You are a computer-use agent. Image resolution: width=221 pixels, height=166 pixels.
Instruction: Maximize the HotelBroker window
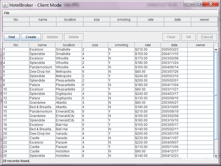[x=197, y=4]
